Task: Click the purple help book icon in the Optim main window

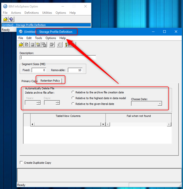Action: (11, 19)
